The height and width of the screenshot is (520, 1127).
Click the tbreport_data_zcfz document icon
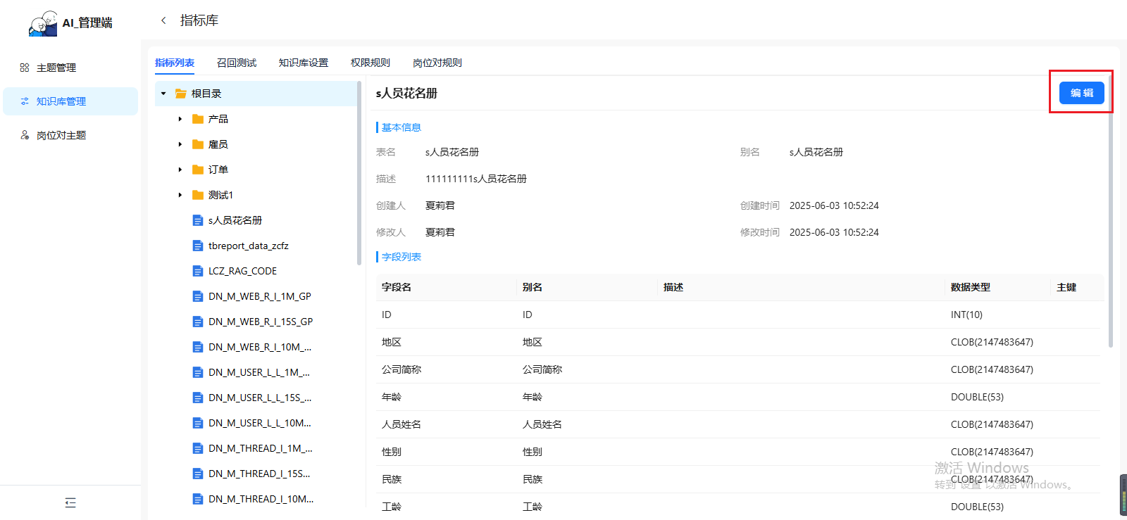point(198,246)
